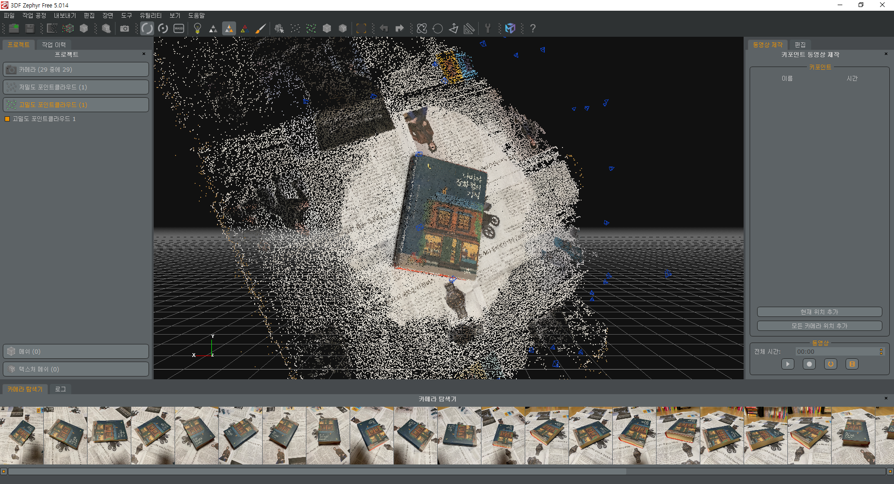Click the undo arrow icon
The width and height of the screenshot is (894, 484).
click(384, 28)
